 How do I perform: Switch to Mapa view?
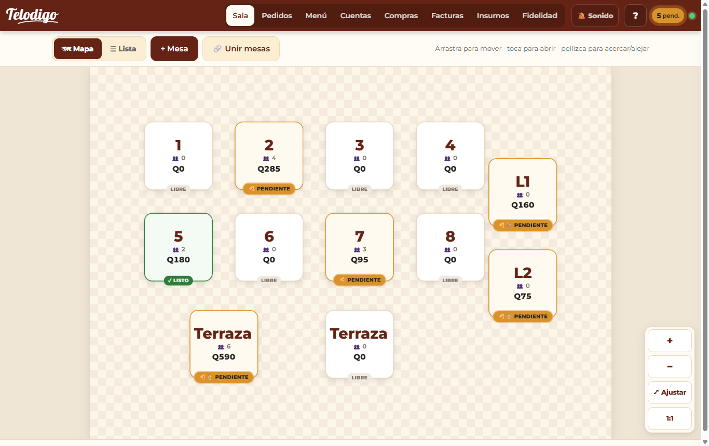(78, 49)
